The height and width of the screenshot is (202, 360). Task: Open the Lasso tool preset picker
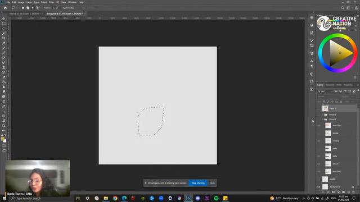(13, 8)
